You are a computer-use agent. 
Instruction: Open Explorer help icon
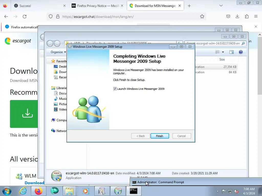coord(241,52)
